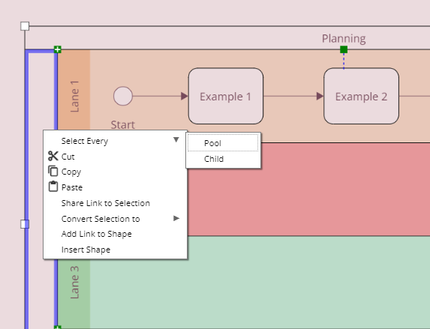Click the green plus handle above Lane 1
Image resolution: width=430 pixels, height=329 pixels.
[x=57, y=49]
